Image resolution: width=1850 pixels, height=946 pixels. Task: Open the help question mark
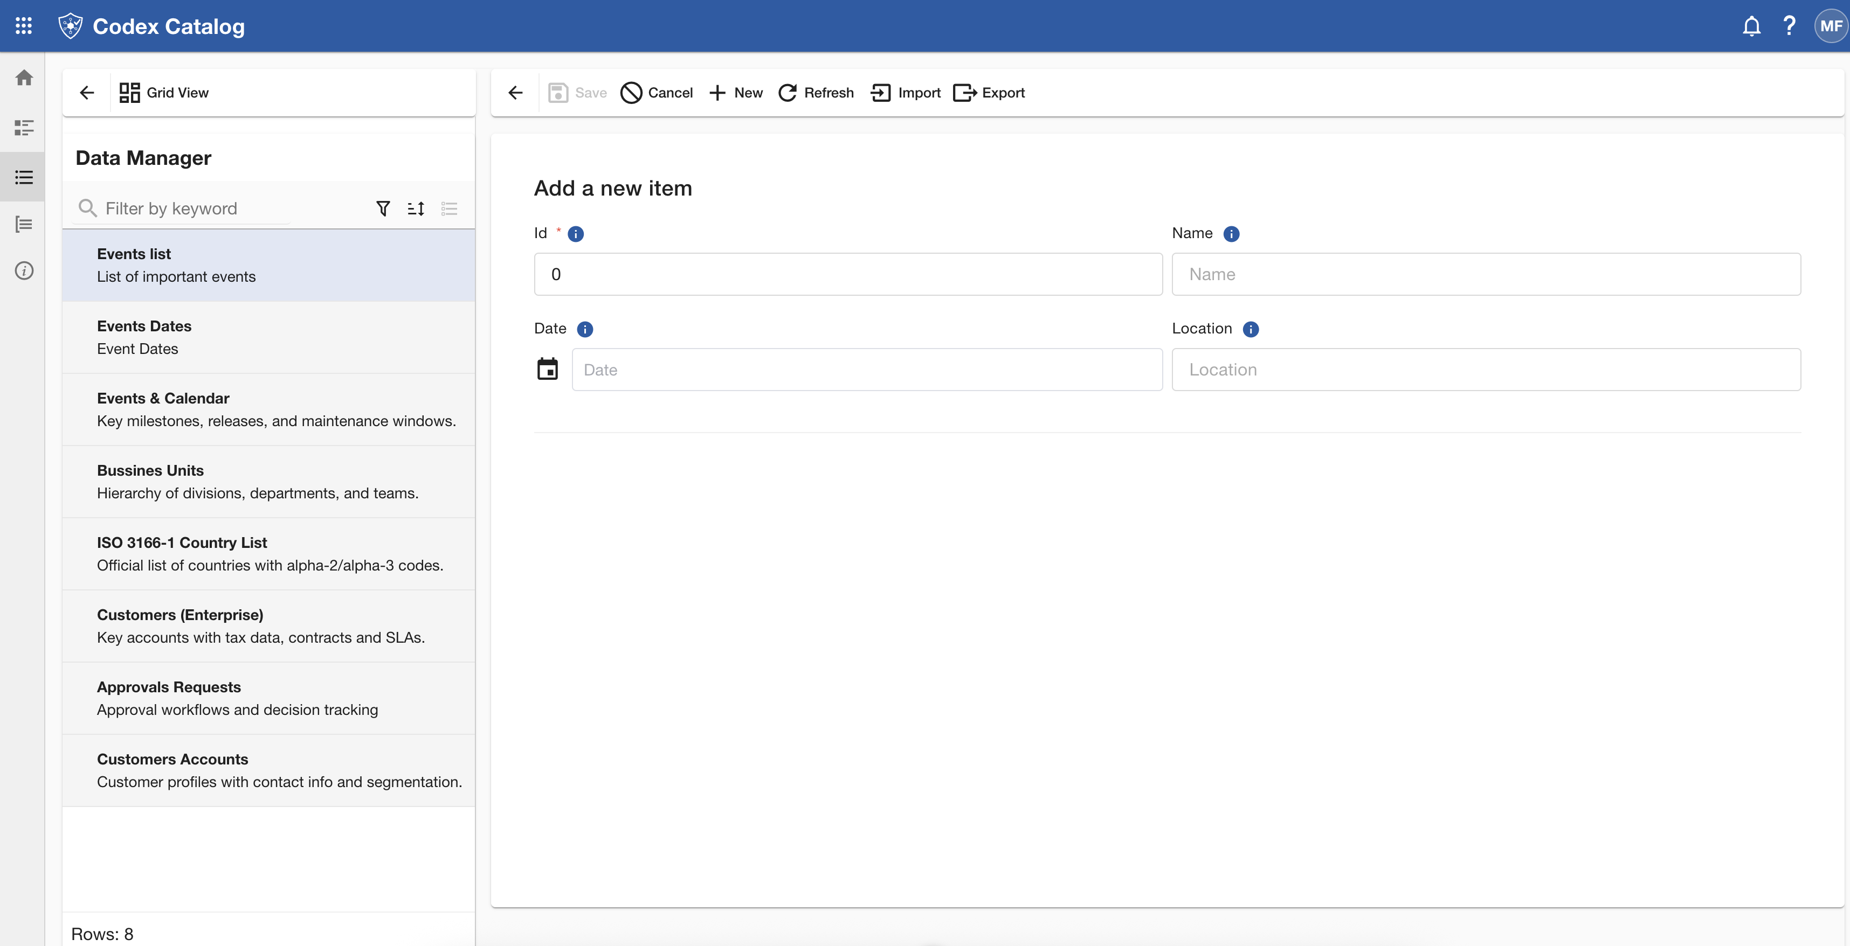pos(1789,26)
